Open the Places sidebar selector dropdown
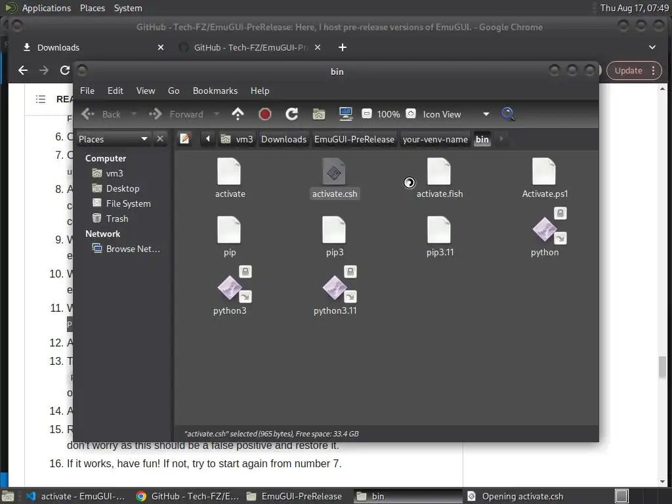Viewport: 672px width, 504px height. (113, 139)
